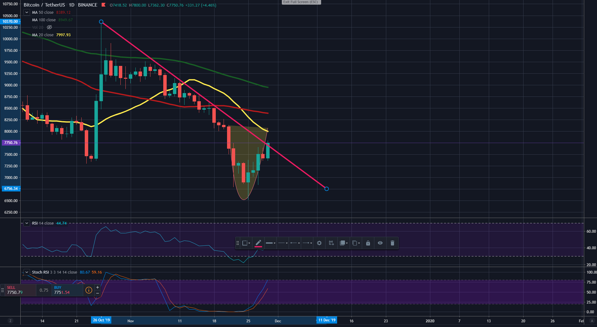The image size is (597, 327).
Task: Collapse the RSI legend chevron
Action: (27, 223)
